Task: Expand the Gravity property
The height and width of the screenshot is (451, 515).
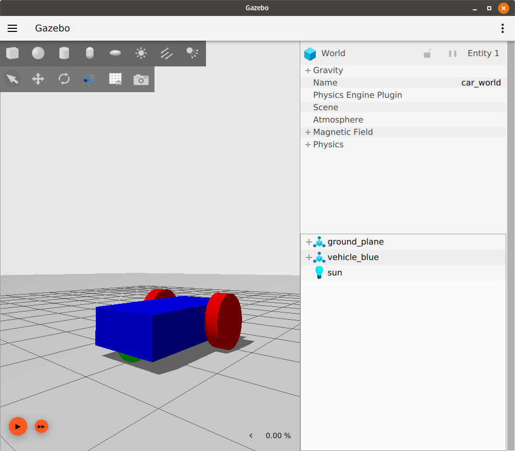Action: tap(307, 71)
